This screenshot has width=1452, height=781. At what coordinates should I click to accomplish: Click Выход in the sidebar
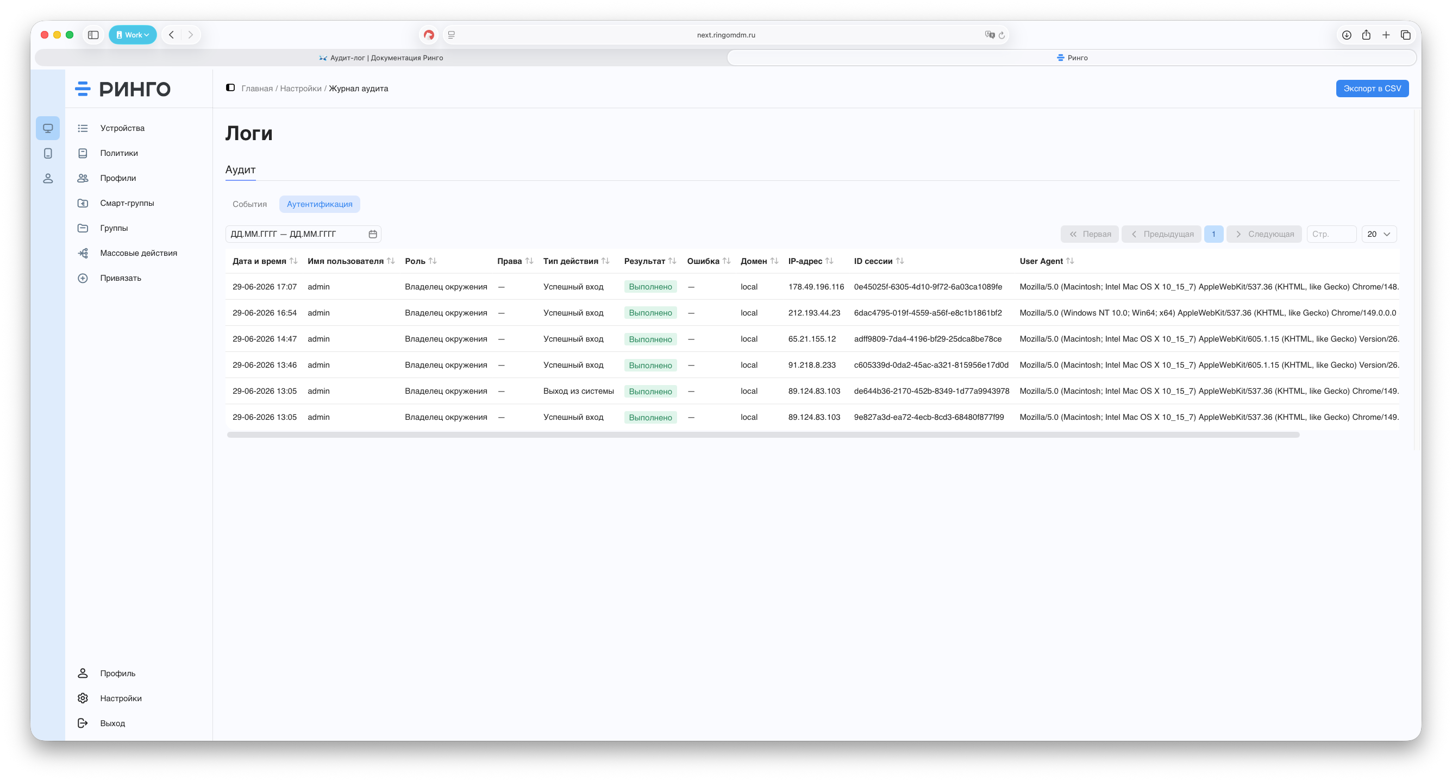click(112, 723)
